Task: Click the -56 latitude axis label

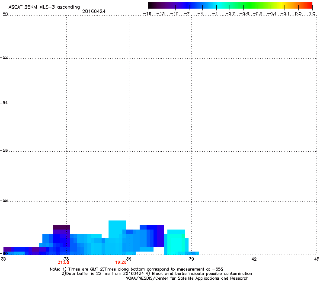Action: (x=4, y=150)
